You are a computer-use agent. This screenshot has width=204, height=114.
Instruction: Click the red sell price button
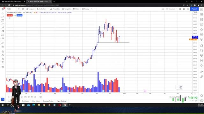coord(10,15)
